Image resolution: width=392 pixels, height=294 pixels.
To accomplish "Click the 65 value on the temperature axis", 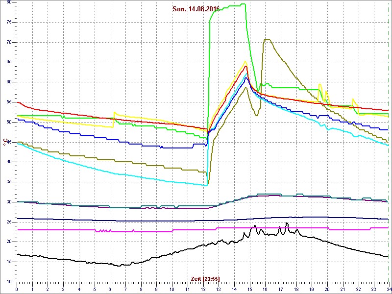I will click(8, 62).
